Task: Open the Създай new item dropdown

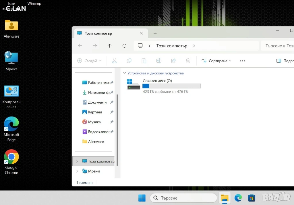Action: (x=89, y=61)
